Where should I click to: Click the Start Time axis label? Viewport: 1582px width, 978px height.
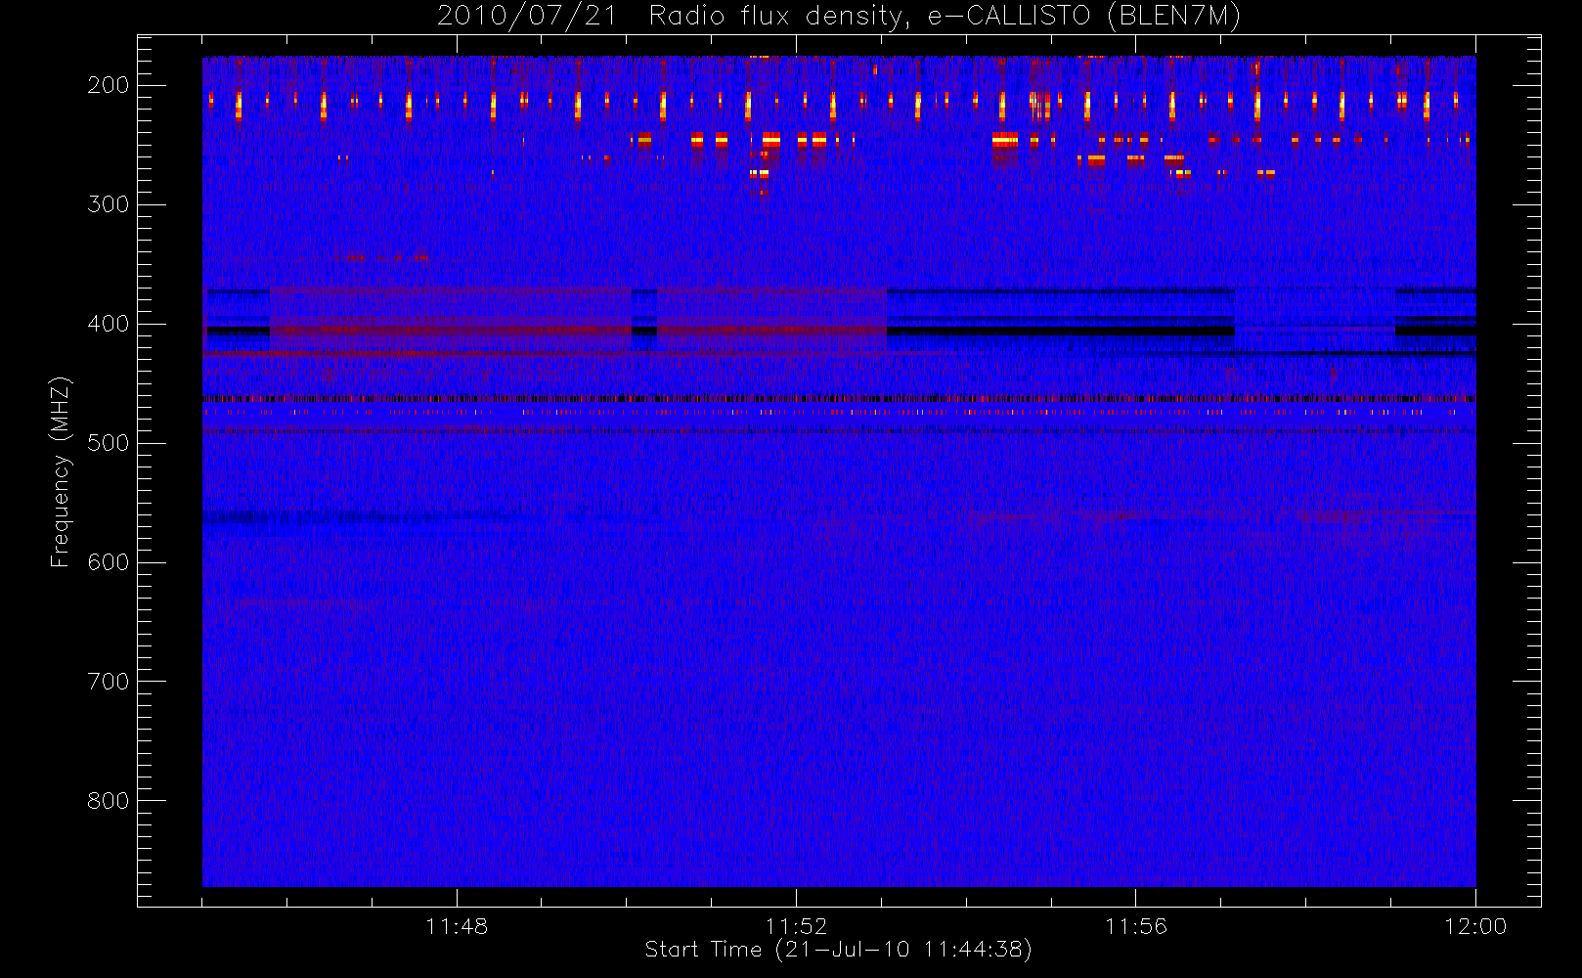[839, 950]
